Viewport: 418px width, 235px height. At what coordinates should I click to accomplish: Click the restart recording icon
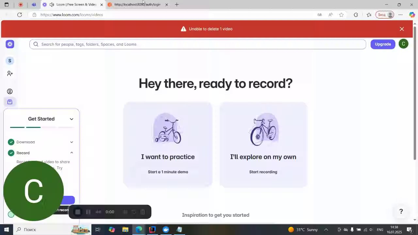click(134, 212)
